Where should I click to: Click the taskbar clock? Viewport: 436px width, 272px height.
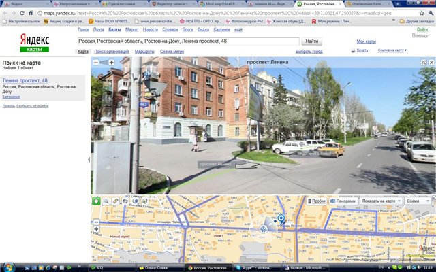pos(429,267)
